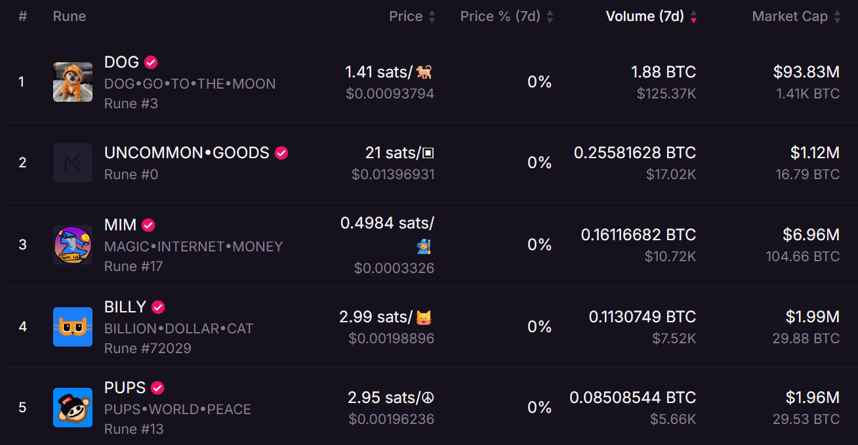Open the DOG•GO•TO•THE•MOON rune link
The height and width of the screenshot is (445, 858).
tap(190, 84)
